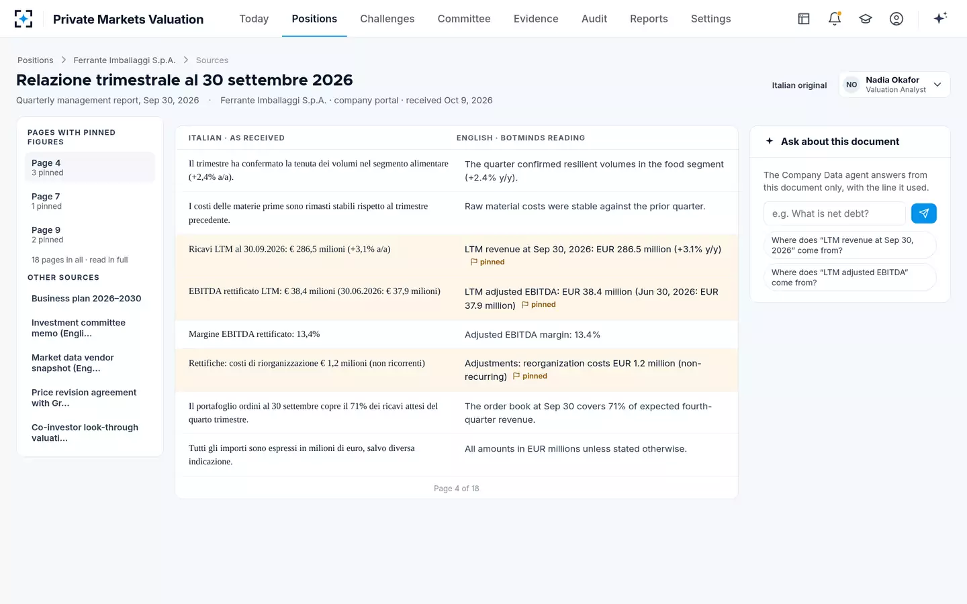Select Page 4 with 3 pinned figures

click(90, 167)
